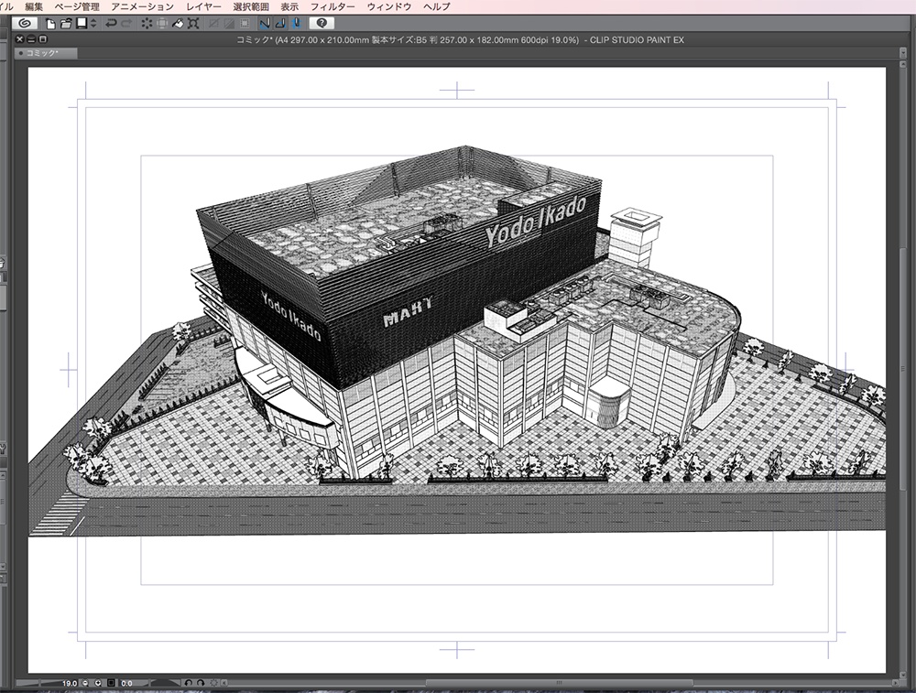Click the clear layer icon
916x693 pixels.
pos(147,23)
